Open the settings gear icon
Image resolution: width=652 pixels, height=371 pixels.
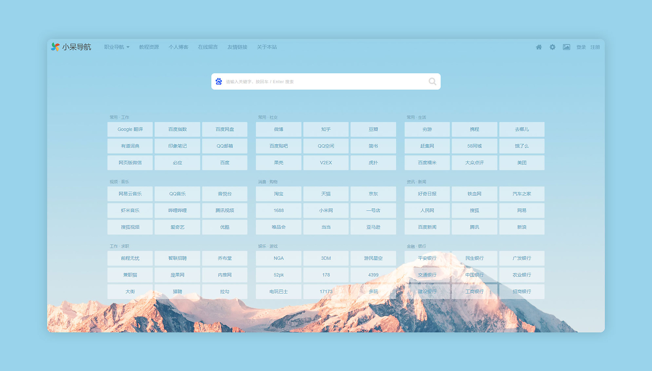552,47
